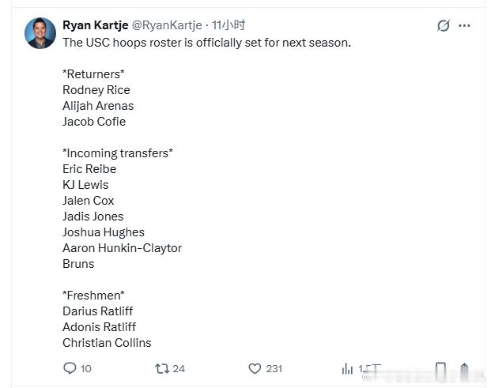Click the name Aaron Hunkin-Claytor in the tweet

[122, 248]
